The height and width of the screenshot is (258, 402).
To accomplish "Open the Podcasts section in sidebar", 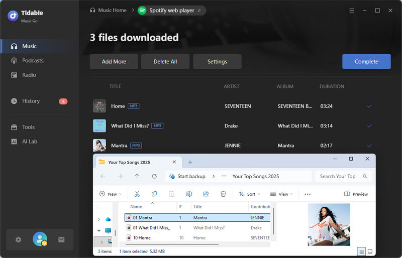I will (33, 61).
